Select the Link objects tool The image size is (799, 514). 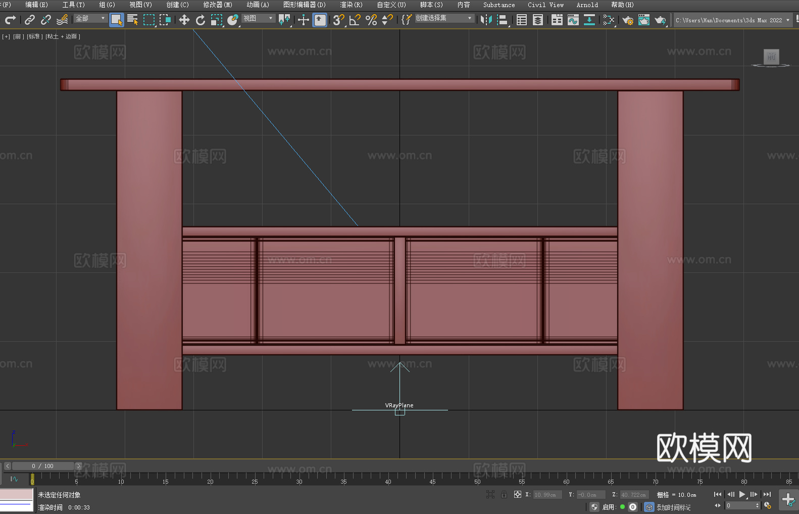point(30,20)
